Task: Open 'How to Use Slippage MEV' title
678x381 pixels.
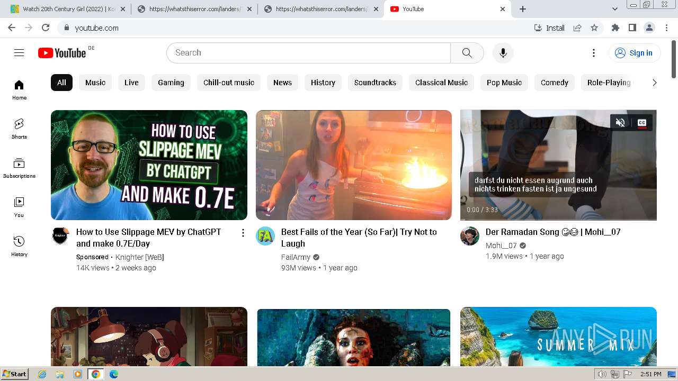Action: [x=149, y=238]
